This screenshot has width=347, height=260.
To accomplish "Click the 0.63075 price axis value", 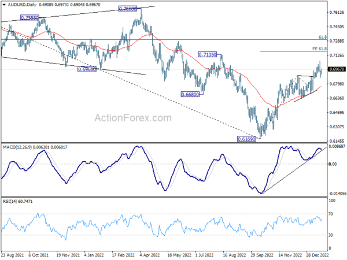I will coord(337,127).
